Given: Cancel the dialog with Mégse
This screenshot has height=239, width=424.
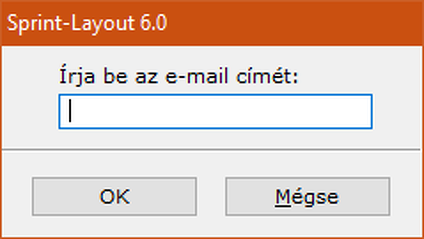Looking at the screenshot, I should pyautogui.click(x=307, y=197).
